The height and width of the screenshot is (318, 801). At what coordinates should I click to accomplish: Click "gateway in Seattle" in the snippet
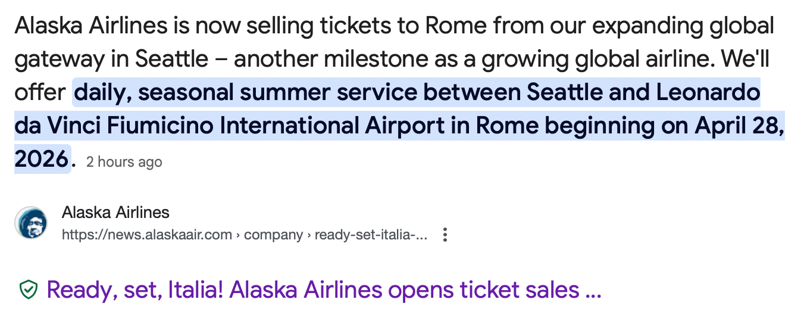(112, 60)
